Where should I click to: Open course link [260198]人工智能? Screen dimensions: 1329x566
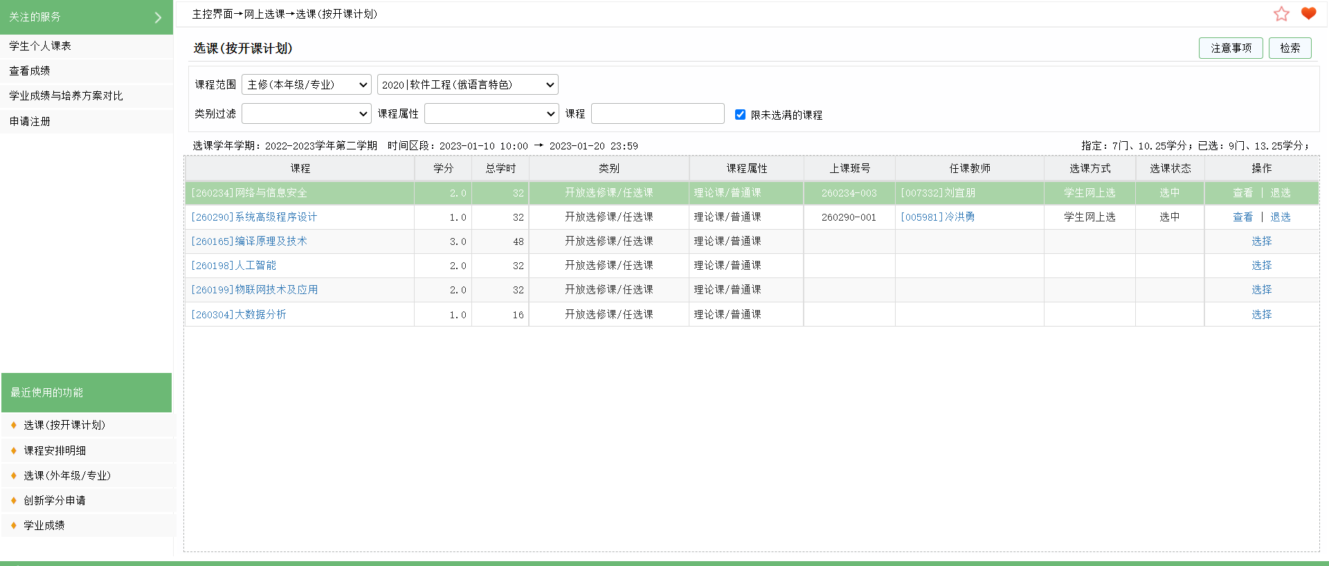point(233,266)
